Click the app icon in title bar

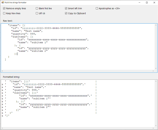point(2,2)
